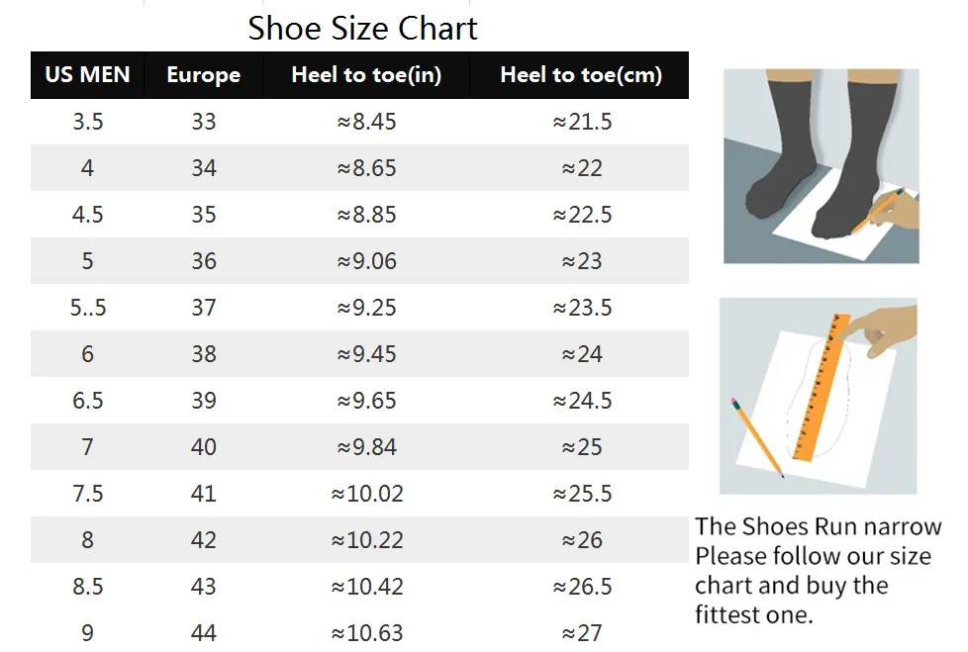Select the US size 9 cell
This screenshot has width=968, height=652.
point(88,633)
